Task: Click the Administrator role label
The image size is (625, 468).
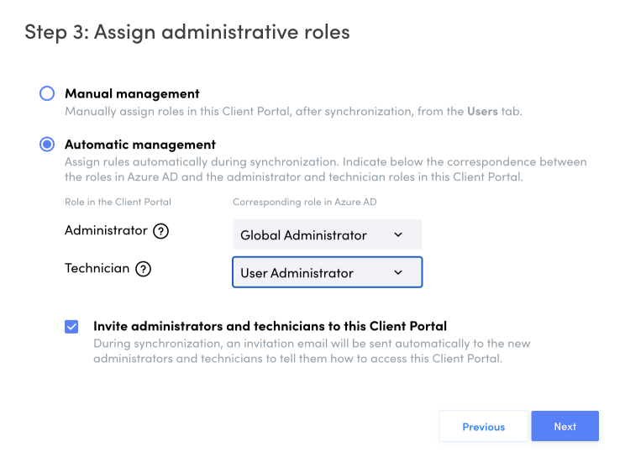Action: click(106, 230)
